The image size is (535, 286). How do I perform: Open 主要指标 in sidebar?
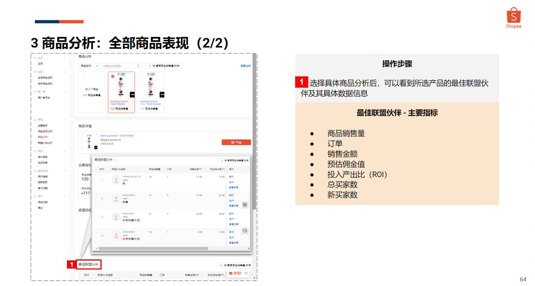point(43,126)
